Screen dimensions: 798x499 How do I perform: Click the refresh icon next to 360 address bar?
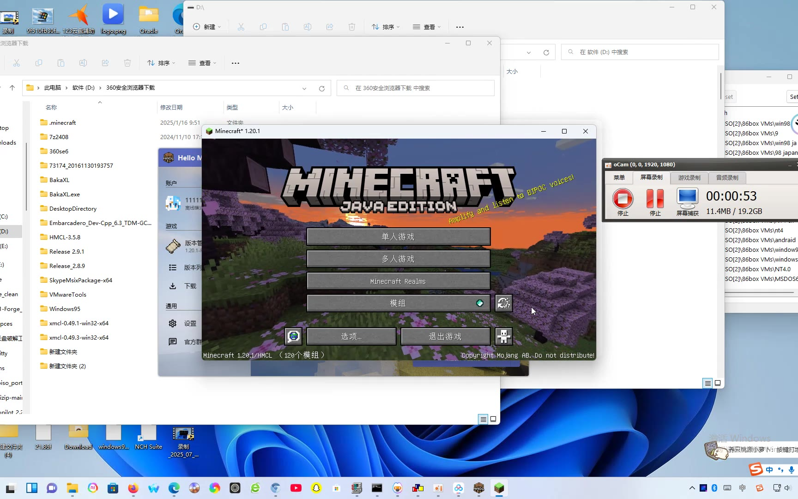point(322,88)
